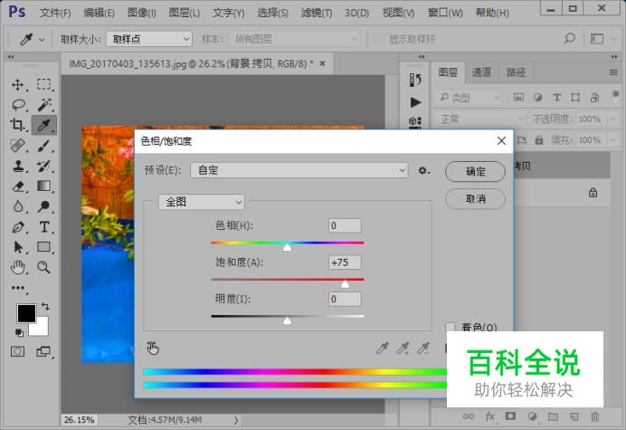
Task: Click the search magnifier in options bar
Action: tap(570, 38)
